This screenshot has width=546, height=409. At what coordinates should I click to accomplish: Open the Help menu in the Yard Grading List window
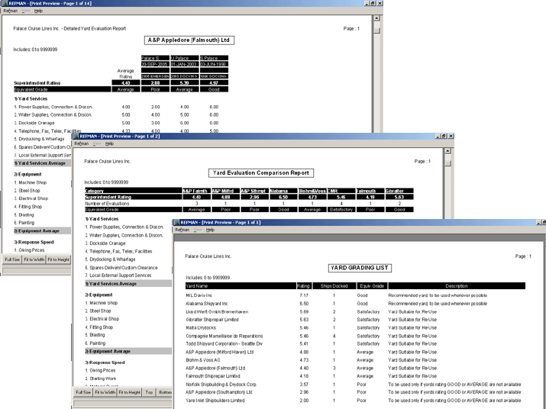pos(211,230)
